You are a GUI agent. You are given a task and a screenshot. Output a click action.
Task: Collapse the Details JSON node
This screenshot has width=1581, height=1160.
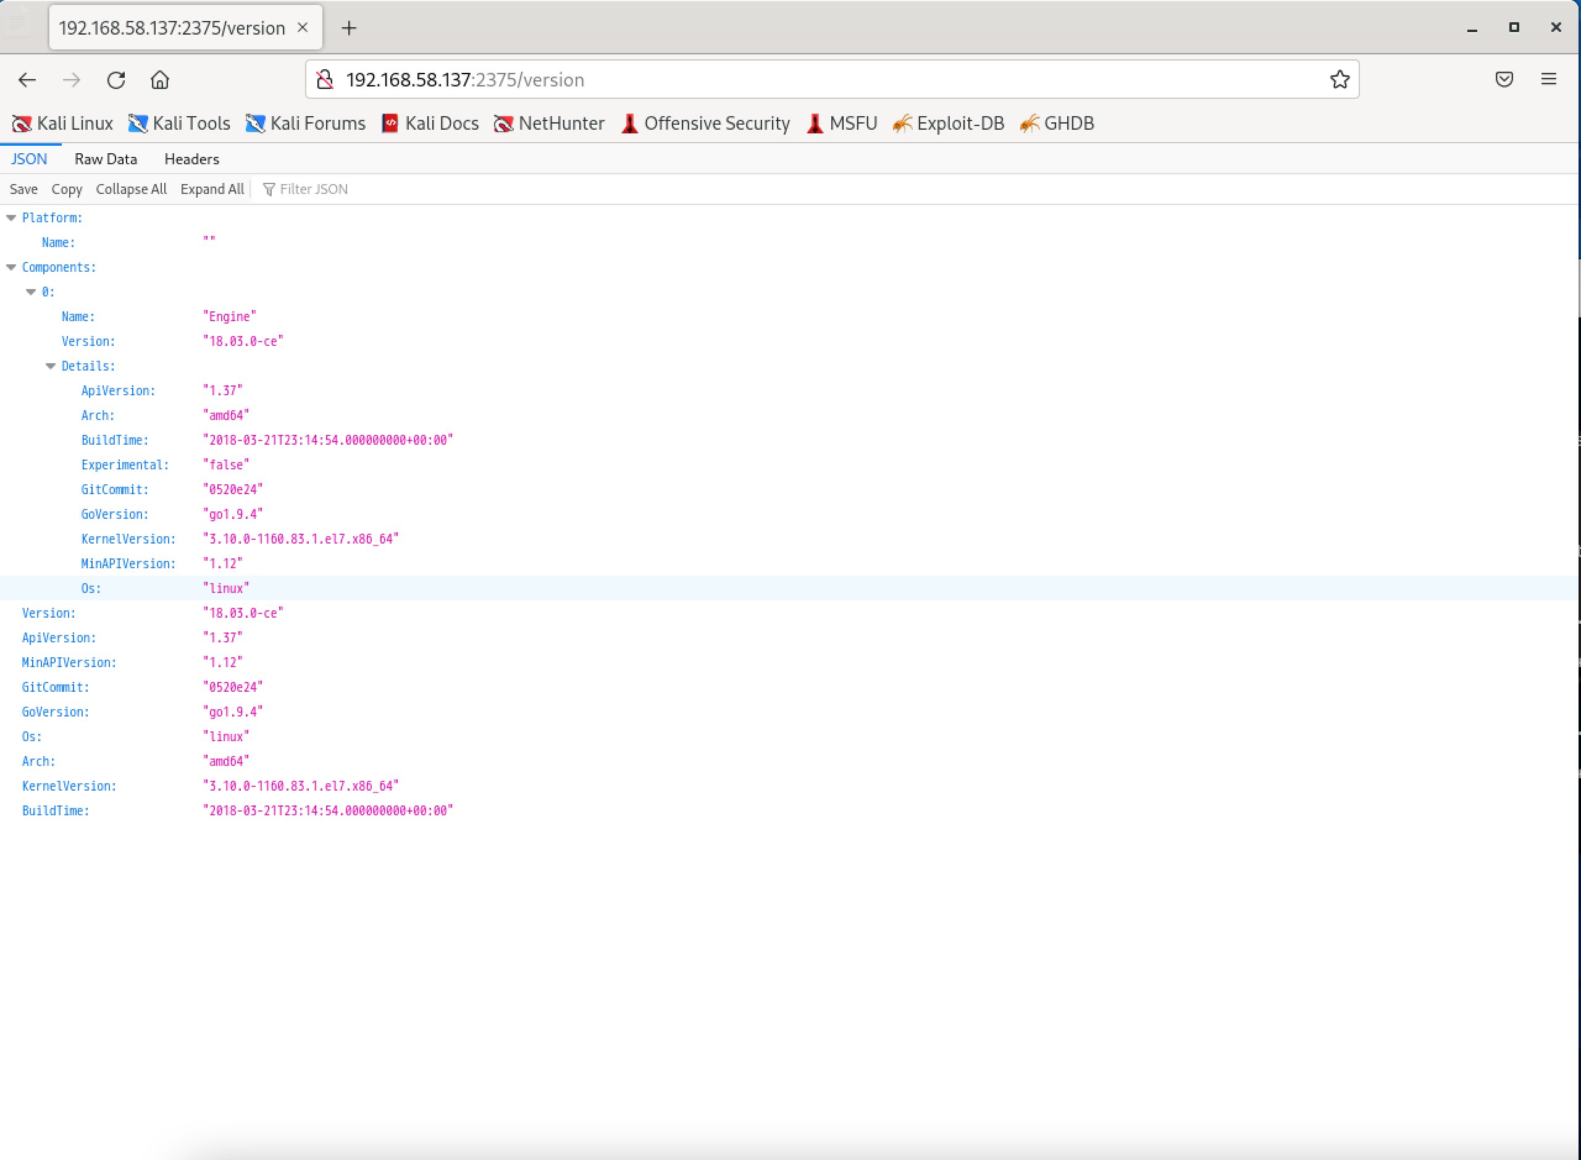coord(51,366)
